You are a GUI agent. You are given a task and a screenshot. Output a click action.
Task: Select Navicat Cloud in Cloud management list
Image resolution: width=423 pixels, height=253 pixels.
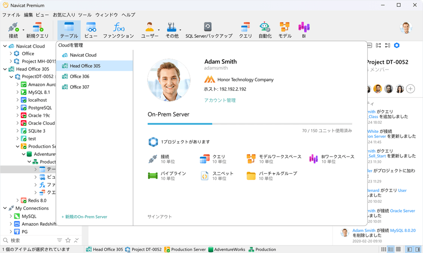click(x=94, y=55)
